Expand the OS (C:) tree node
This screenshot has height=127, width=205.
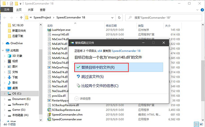(5, 94)
